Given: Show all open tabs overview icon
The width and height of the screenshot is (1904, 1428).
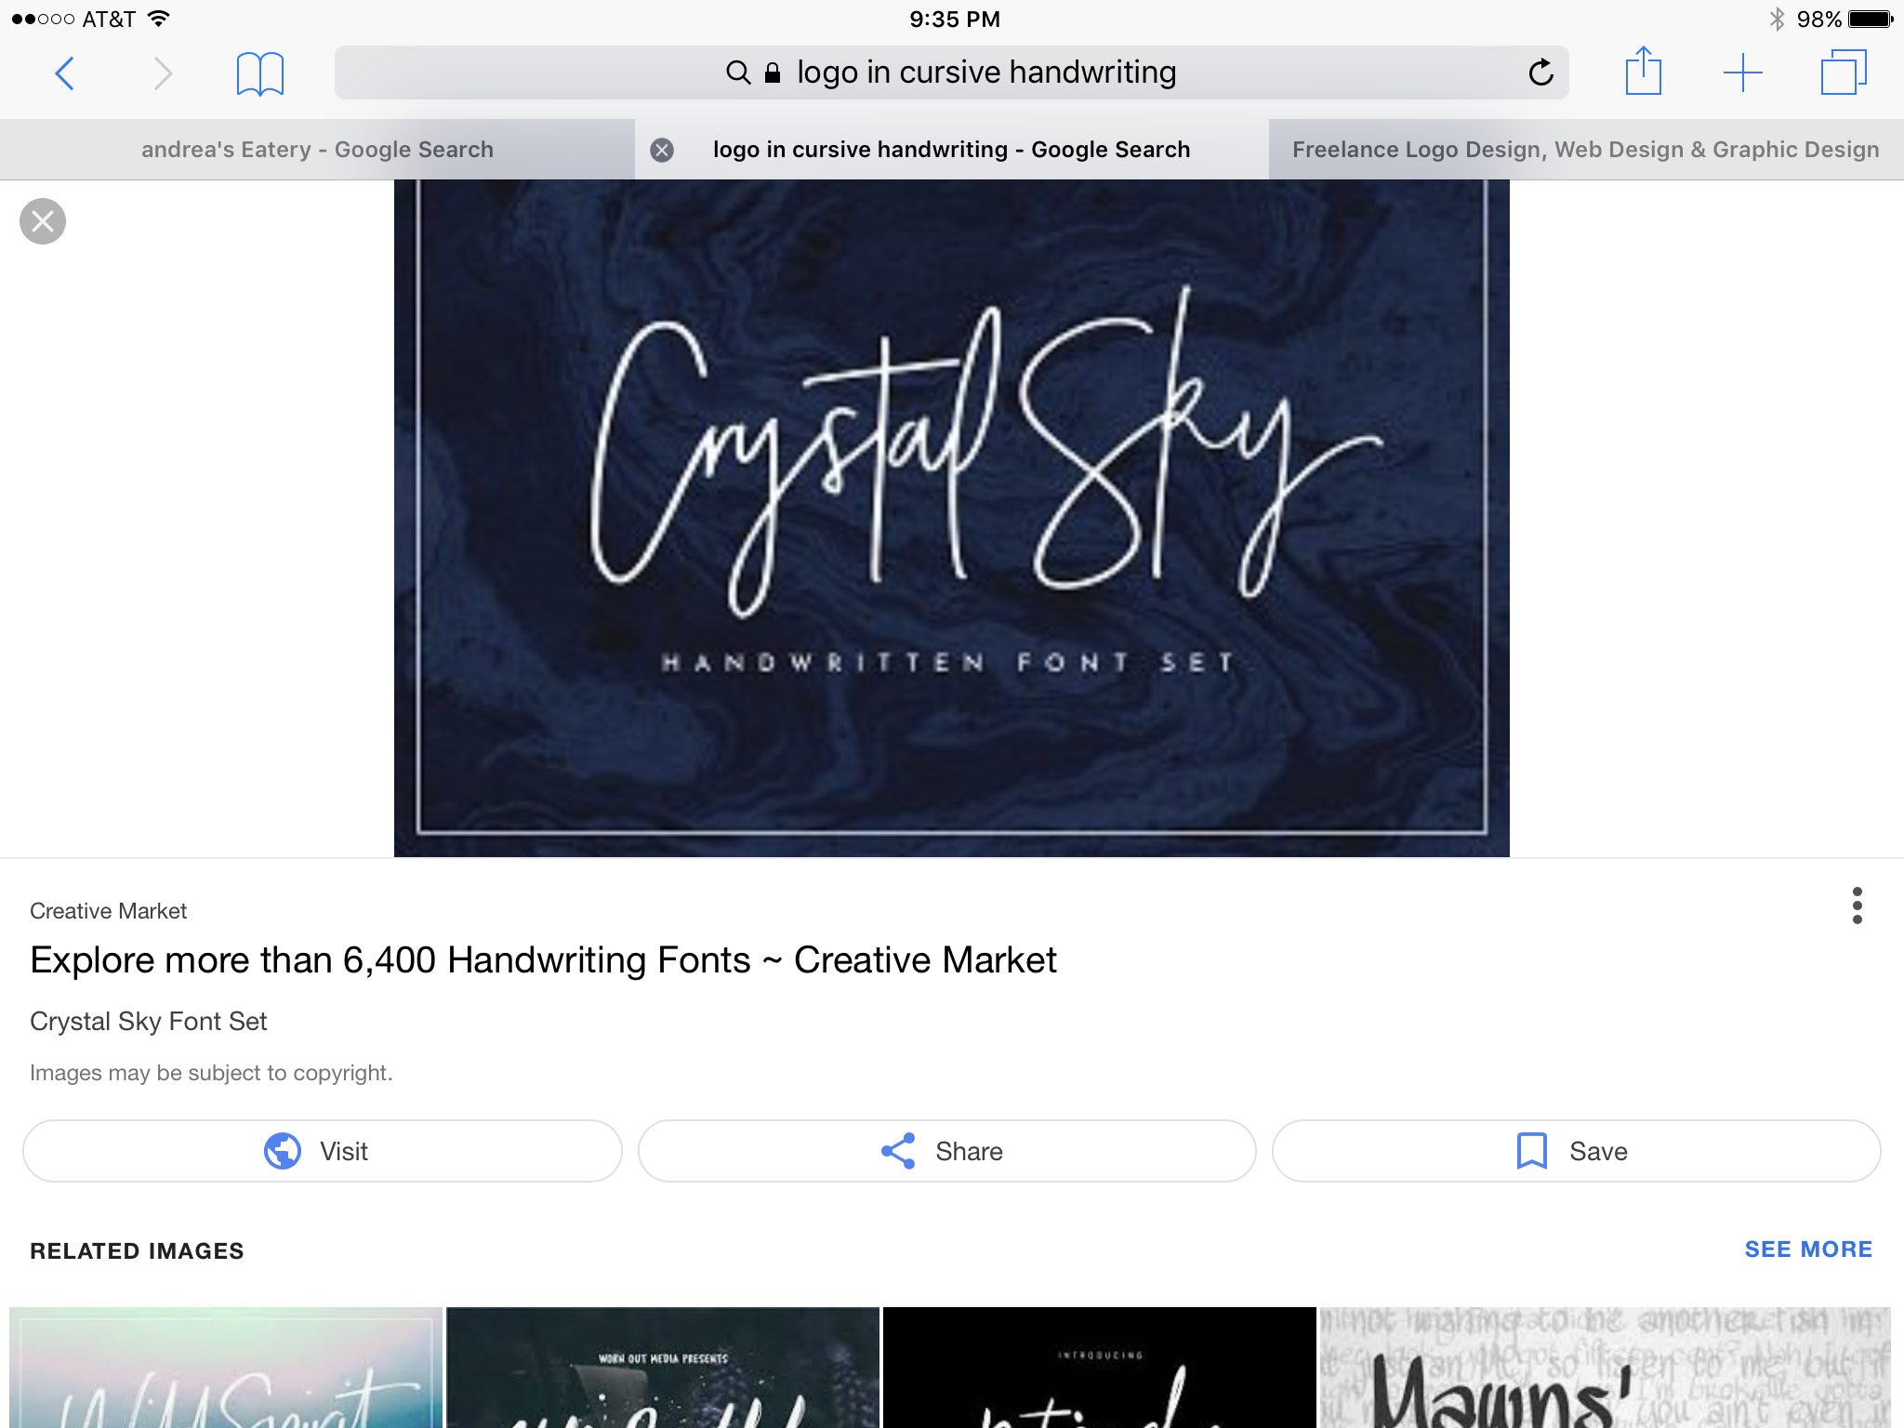Looking at the screenshot, I should click(1843, 72).
